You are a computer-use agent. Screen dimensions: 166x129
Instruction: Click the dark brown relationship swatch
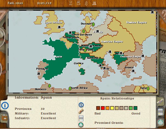(98, 108)
